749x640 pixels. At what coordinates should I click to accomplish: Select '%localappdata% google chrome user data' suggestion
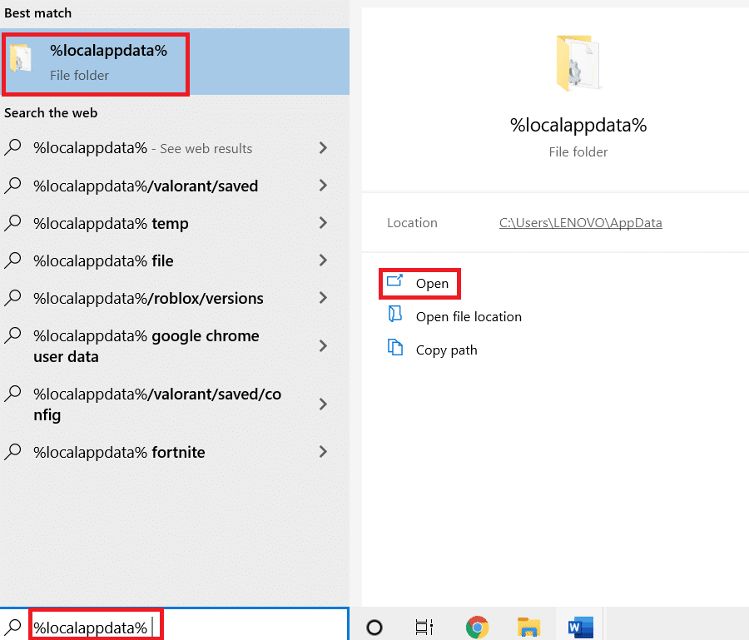pyautogui.click(x=175, y=346)
